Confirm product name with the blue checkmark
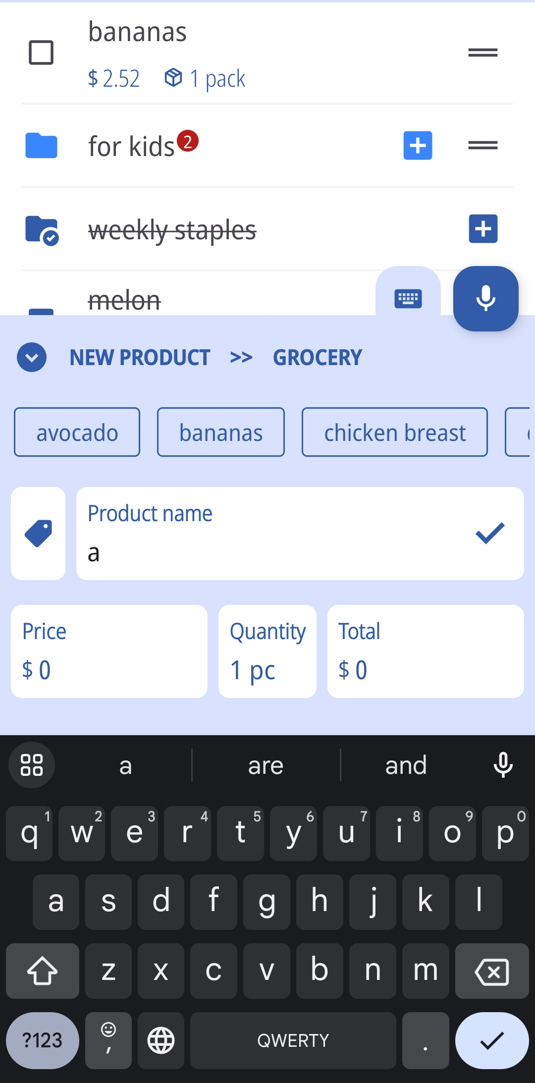Screen dimensions: 535x1083 [x=489, y=534]
